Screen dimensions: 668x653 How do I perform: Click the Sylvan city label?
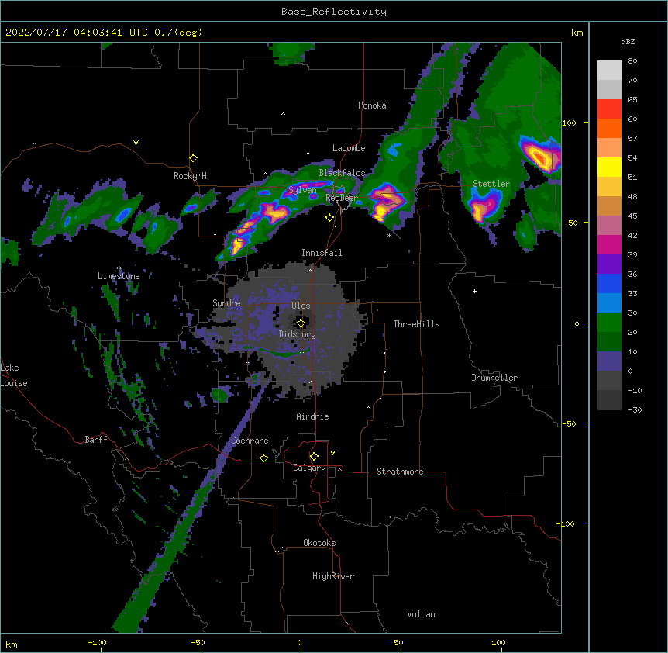(x=302, y=190)
